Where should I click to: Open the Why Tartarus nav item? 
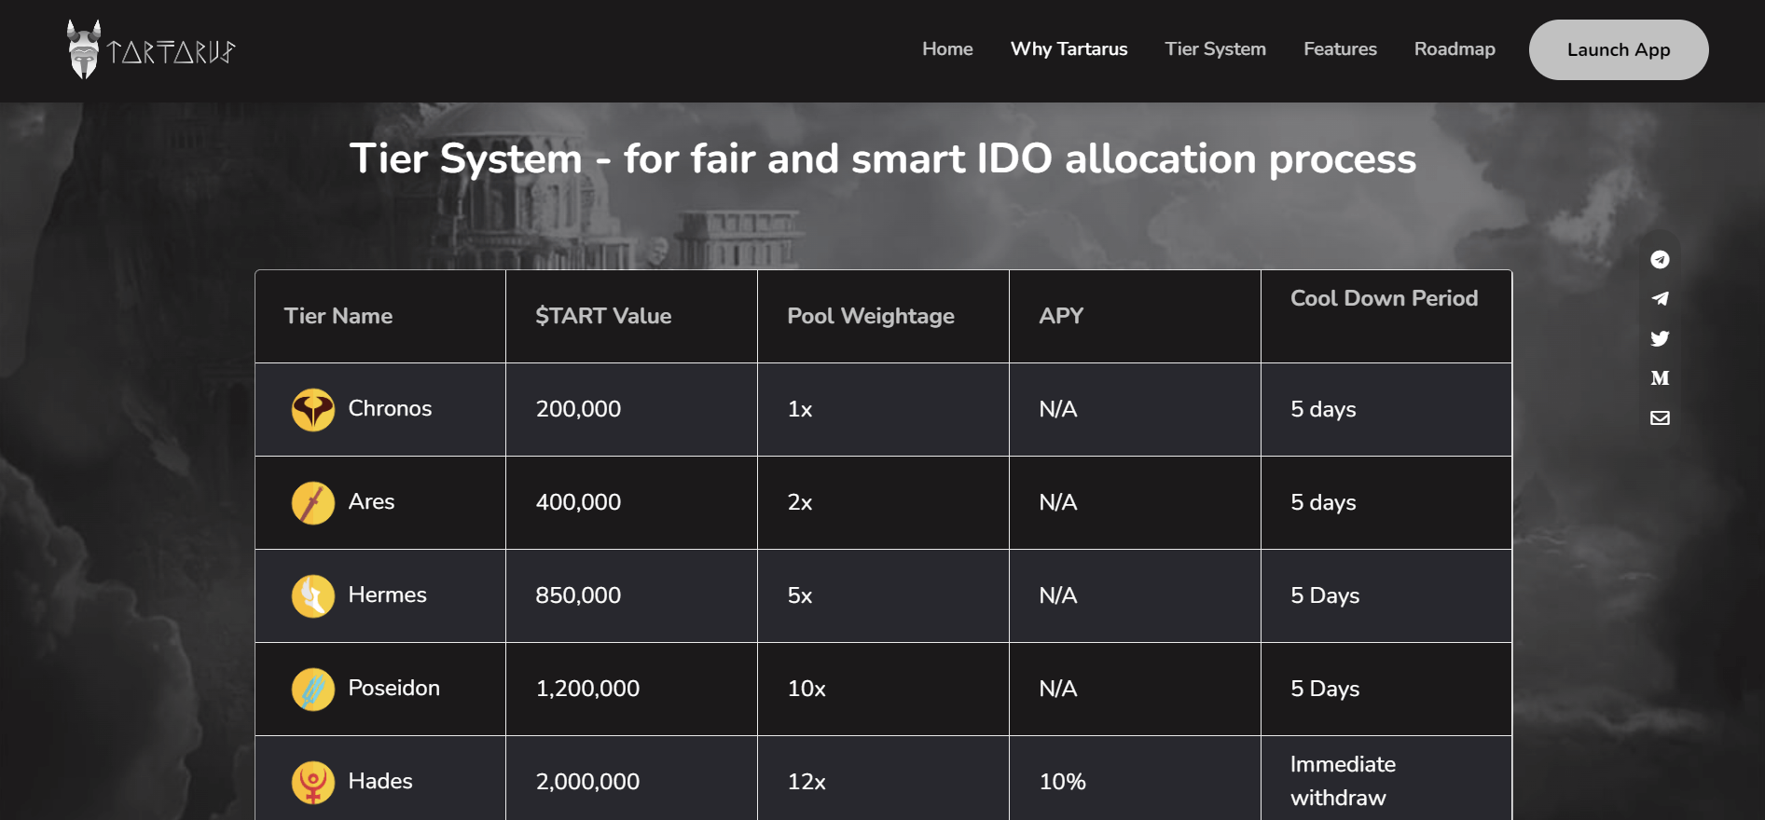point(1069,49)
